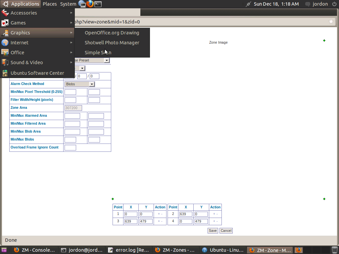The height and width of the screenshot is (254, 339).
Task: Click the Office menu icon
Action: (5, 53)
